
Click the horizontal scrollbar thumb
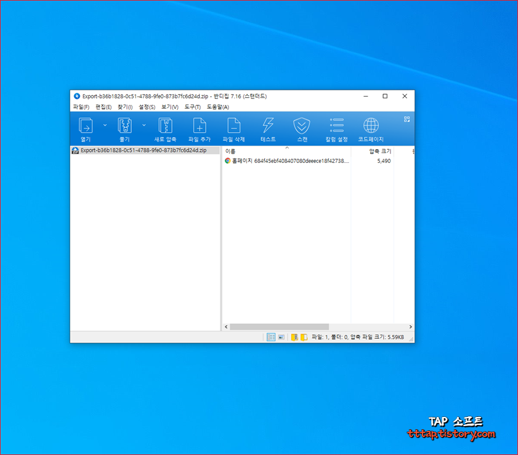point(279,326)
